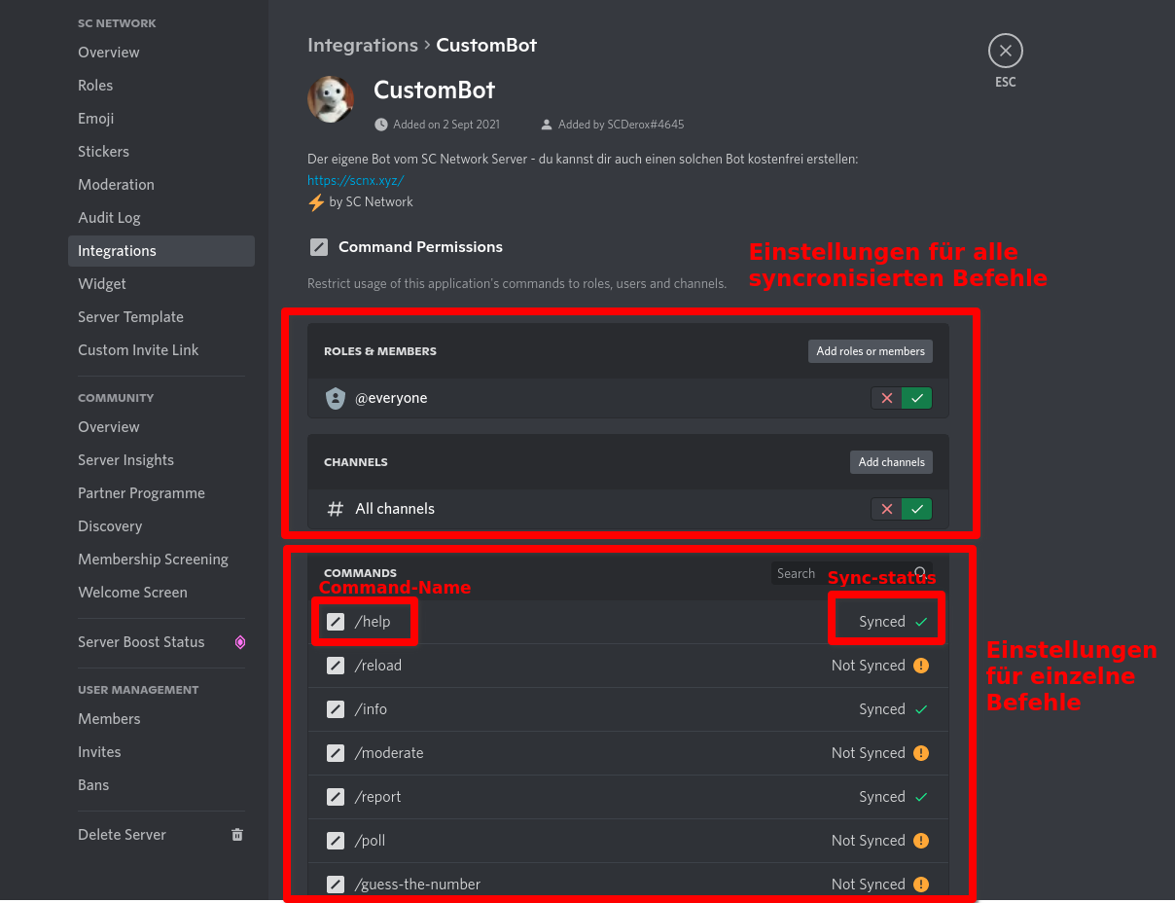Viewport: 1175px width, 903px height.
Task: Click the edit icon beside /moderate command
Action: [336, 753]
